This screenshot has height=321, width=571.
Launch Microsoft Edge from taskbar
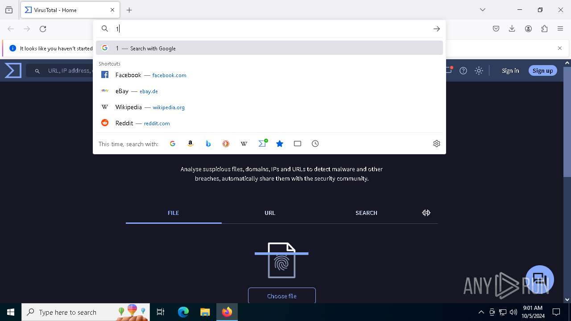pyautogui.click(x=183, y=312)
